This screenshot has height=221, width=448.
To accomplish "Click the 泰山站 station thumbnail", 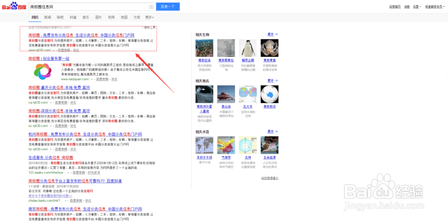I will click(x=226, y=94).
